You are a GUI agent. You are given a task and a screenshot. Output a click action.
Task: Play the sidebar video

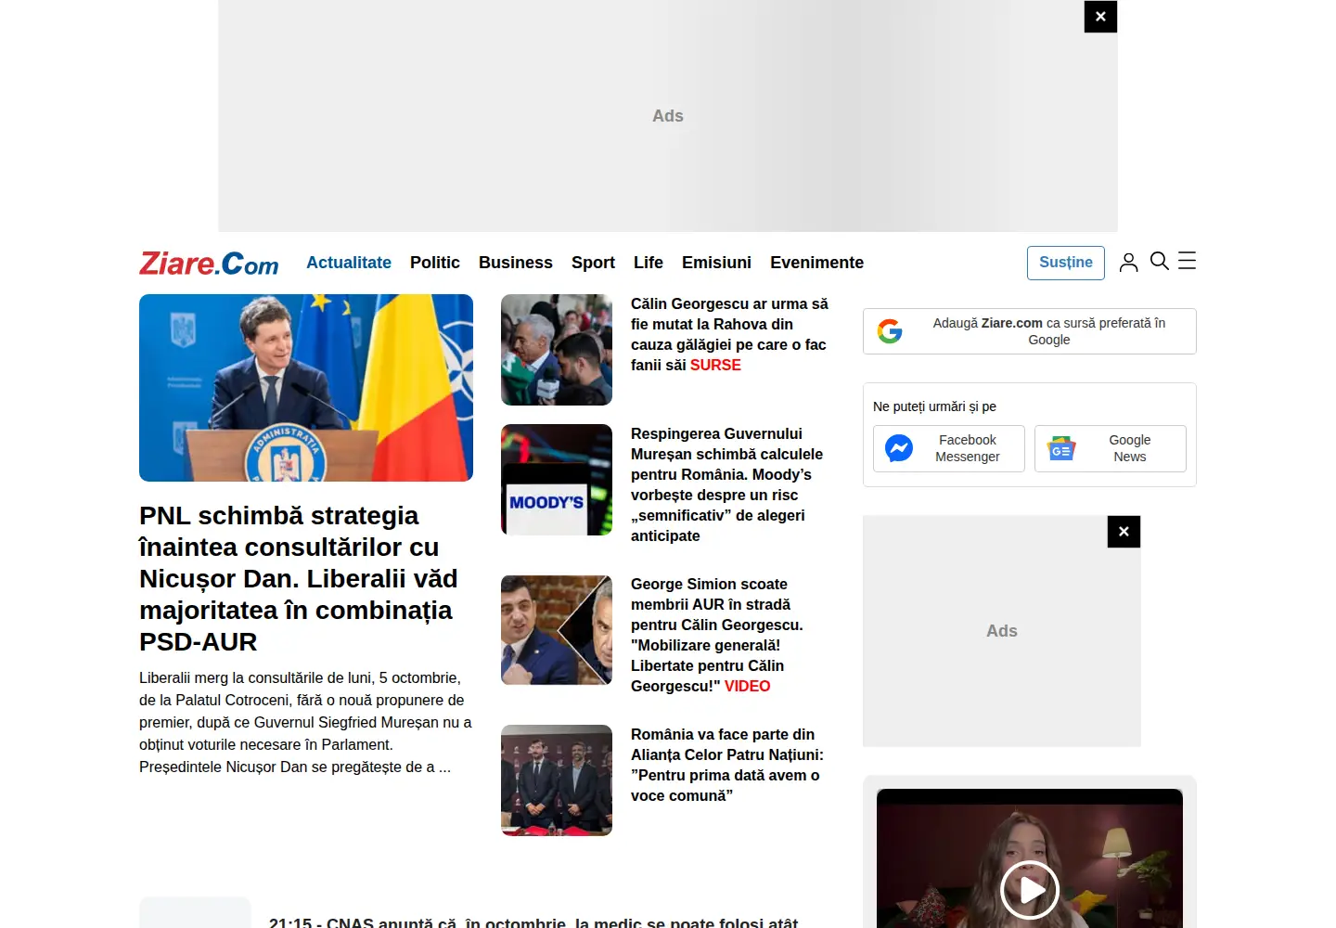coord(1030,890)
